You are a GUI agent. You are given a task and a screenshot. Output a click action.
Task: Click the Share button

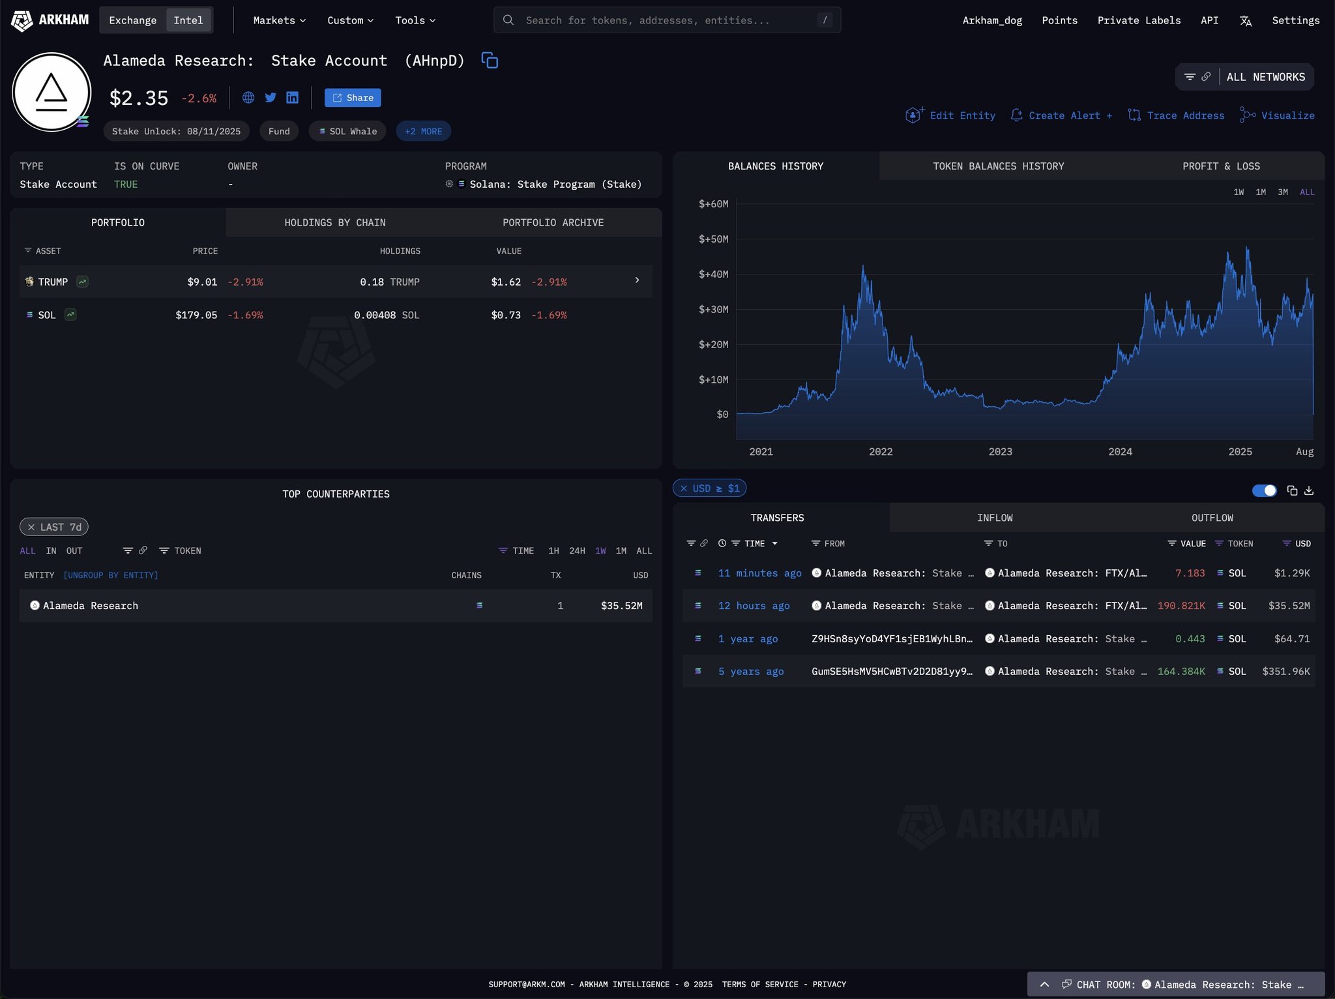[x=353, y=98]
